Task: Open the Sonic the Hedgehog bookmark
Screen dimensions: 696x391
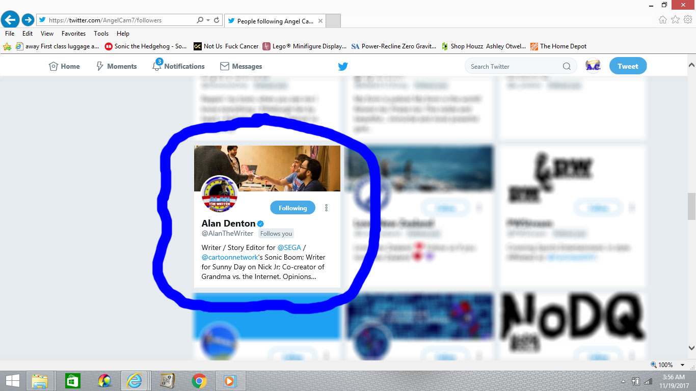Action: pyautogui.click(x=146, y=46)
